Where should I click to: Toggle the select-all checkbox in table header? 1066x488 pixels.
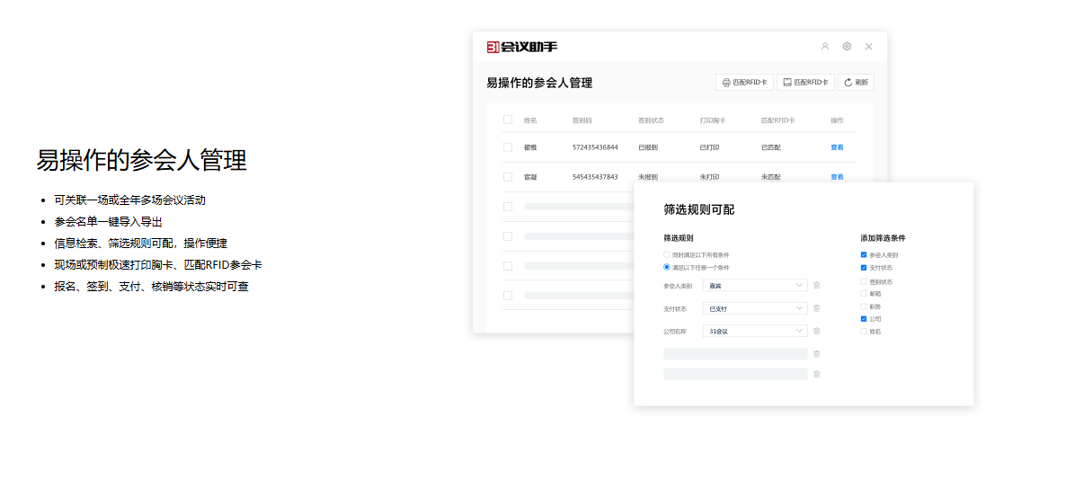508,120
